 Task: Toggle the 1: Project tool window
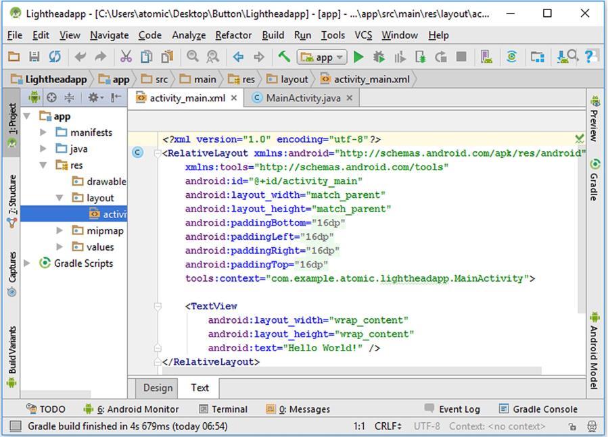coord(12,122)
